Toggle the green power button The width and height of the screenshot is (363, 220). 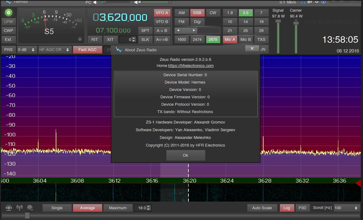(9, 13)
